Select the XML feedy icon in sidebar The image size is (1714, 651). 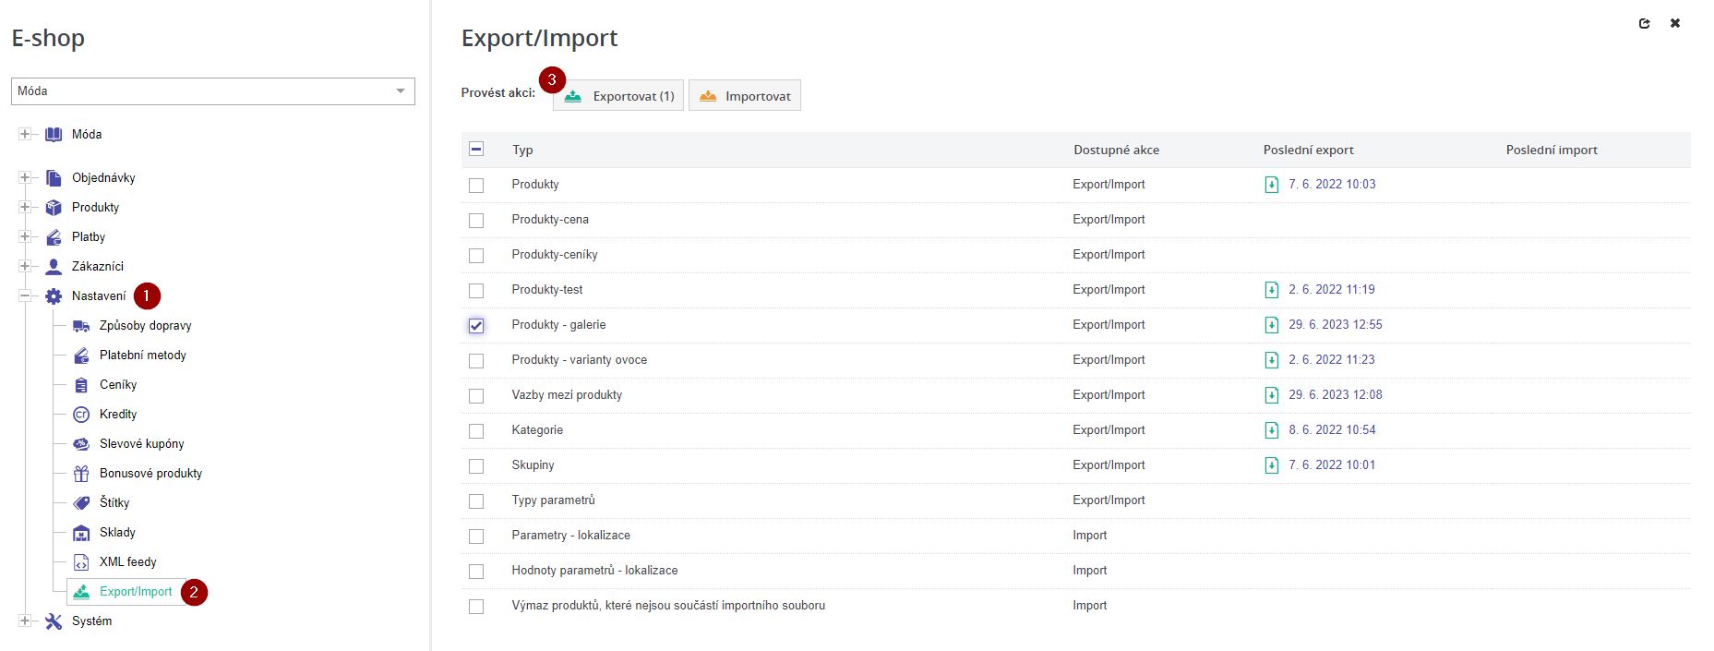(81, 561)
